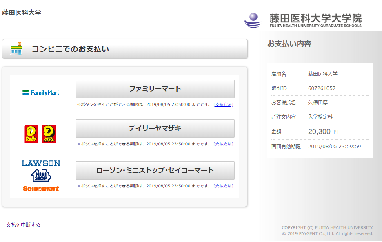
Task: Click the FamilyMart logo
Action: click(41, 92)
